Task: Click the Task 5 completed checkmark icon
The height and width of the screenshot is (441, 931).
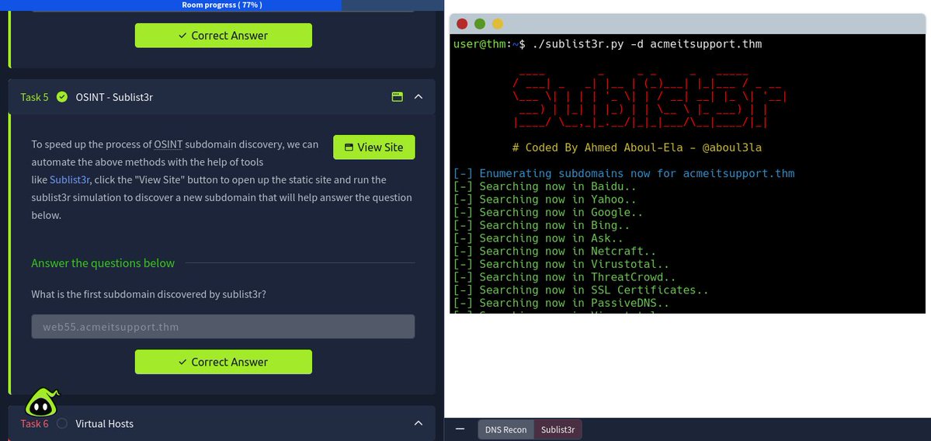Action: (62, 97)
